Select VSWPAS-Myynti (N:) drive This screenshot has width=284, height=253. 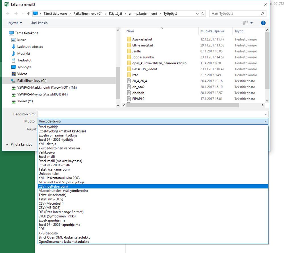click(42, 94)
